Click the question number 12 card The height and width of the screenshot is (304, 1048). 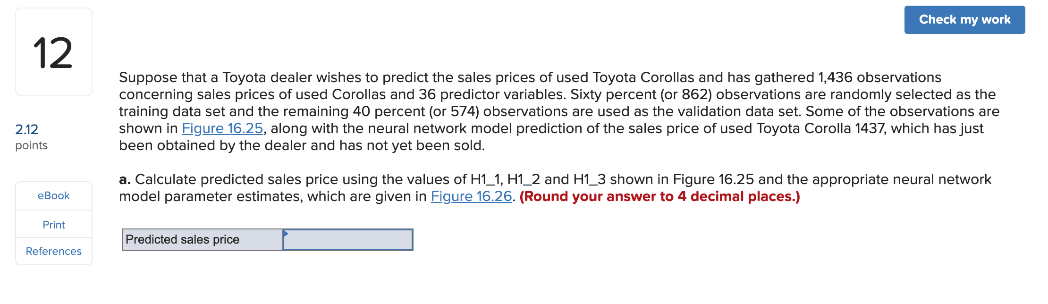pos(53,53)
